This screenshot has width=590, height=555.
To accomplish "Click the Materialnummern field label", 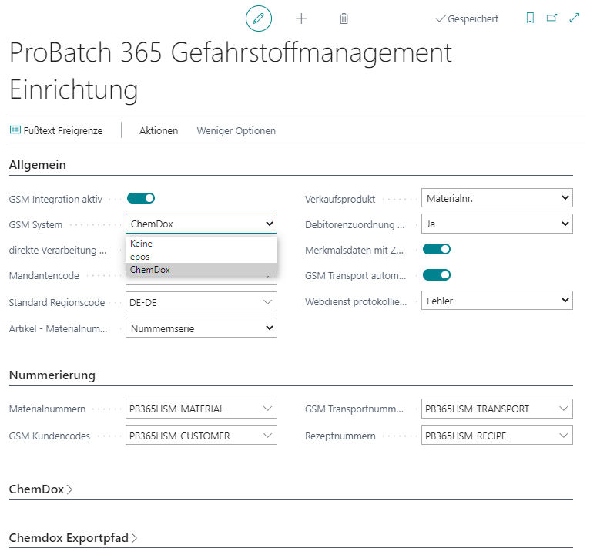I will (48, 409).
